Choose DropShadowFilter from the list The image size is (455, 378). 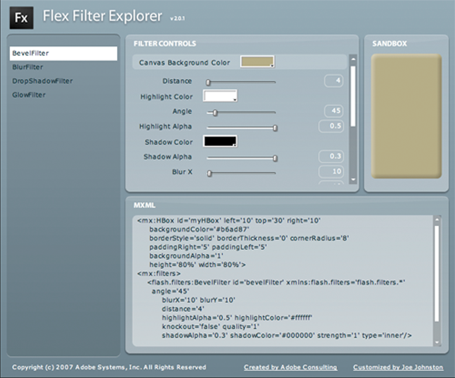coord(42,81)
